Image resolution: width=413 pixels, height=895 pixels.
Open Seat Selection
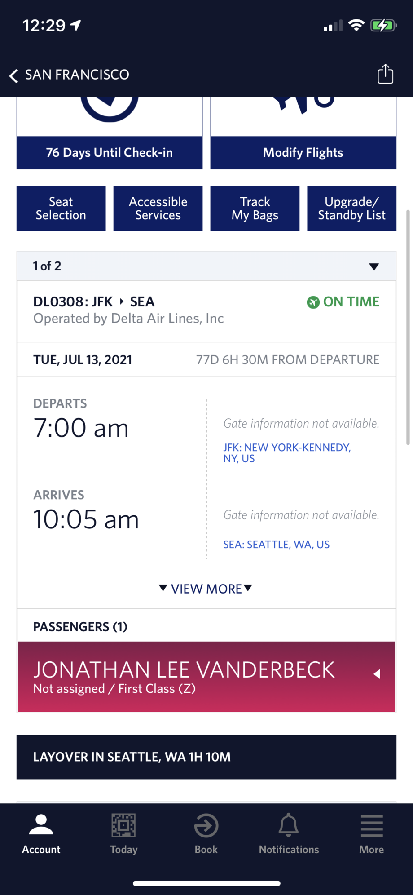click(61, 208)
